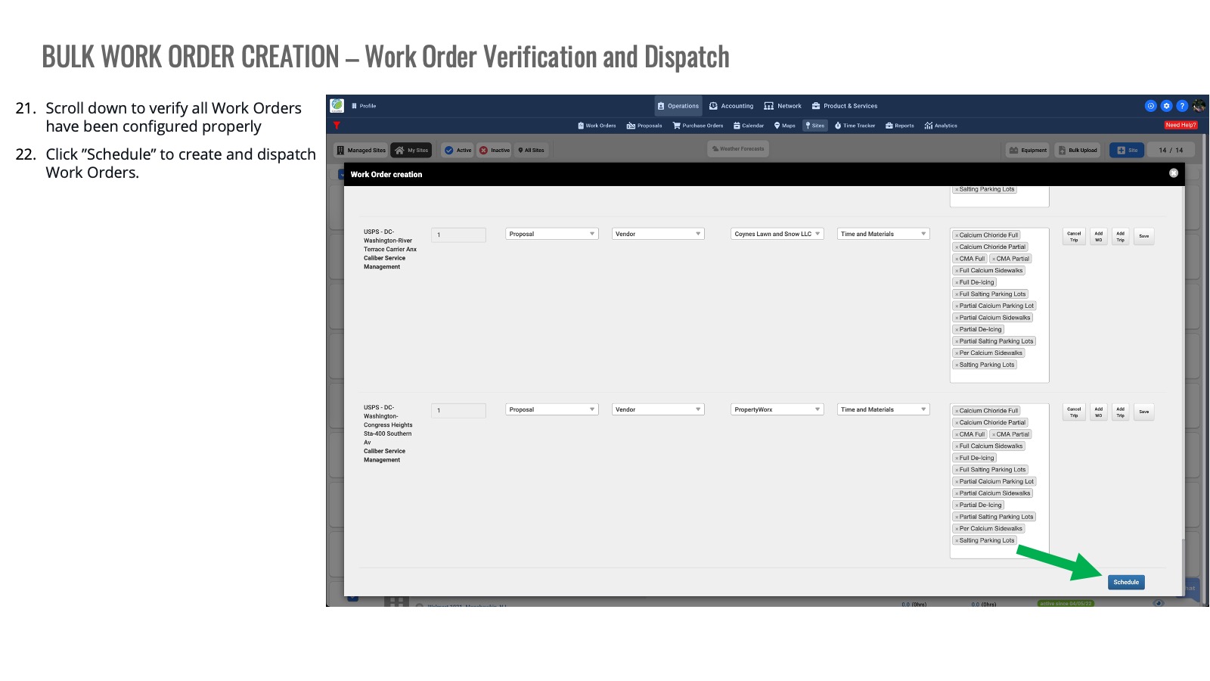
Task: Toggle the My Sites filter
Action: pyautogui.click(x=411, y=150)
